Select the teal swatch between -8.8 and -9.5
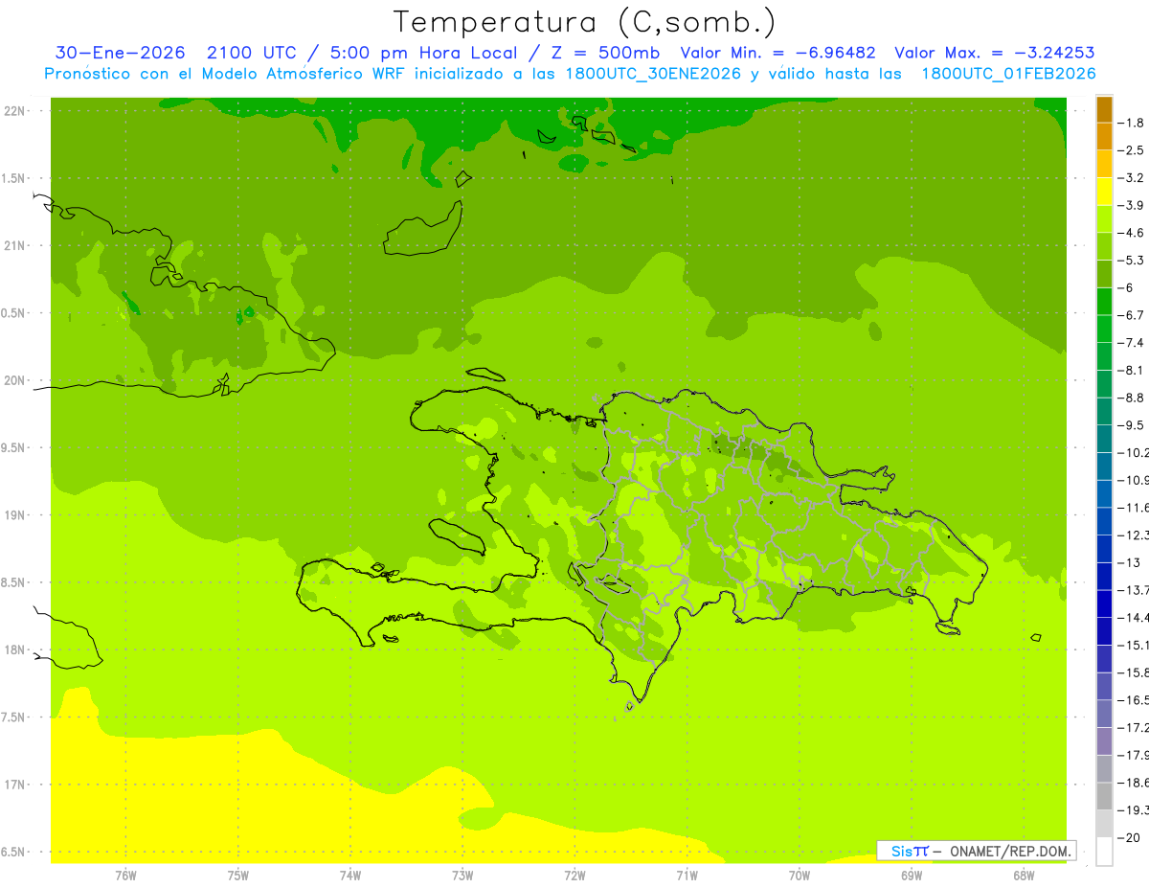Image resolution: width=1149 pixels, height=888 pixels. pyautogui.click(x=1104, y=412)
